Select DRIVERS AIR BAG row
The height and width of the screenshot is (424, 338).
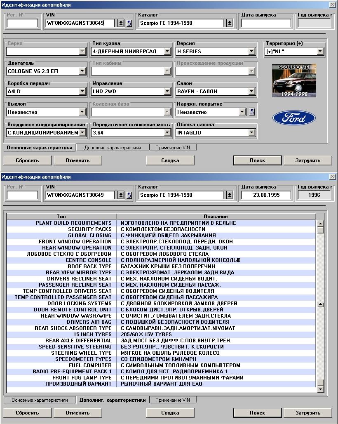tap(161, 322)
